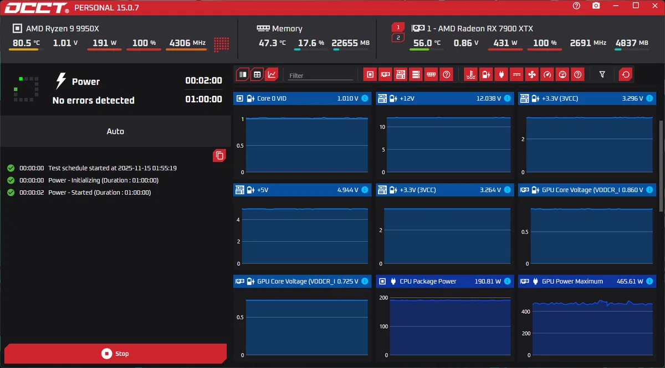Click the +5V graph title
665x368 pixels.
(x=263, y=190)
